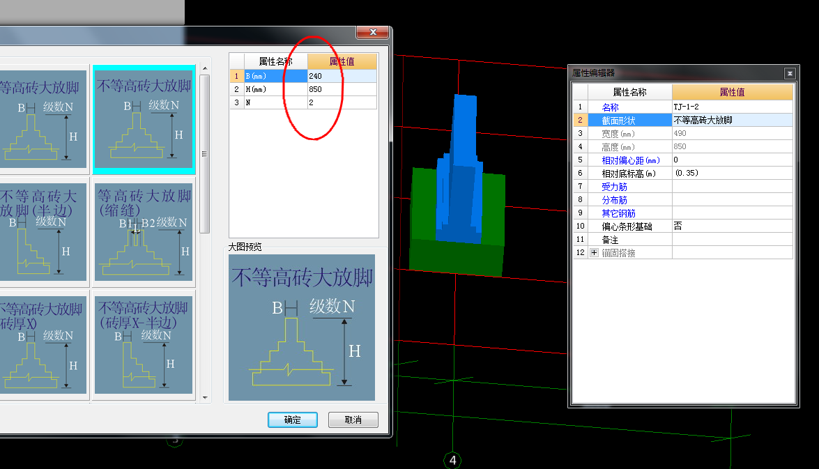Edit the 相对偏心距 value 0

pos(733,160)
